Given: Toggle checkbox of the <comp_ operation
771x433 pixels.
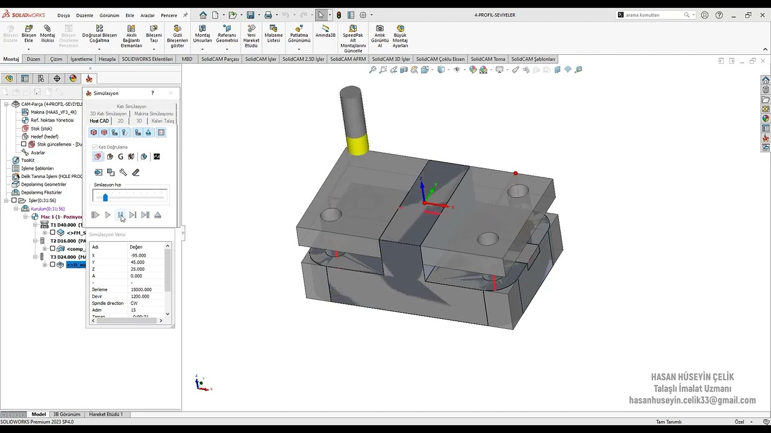Looking at the screenshot, I should (x=52, y=249).
